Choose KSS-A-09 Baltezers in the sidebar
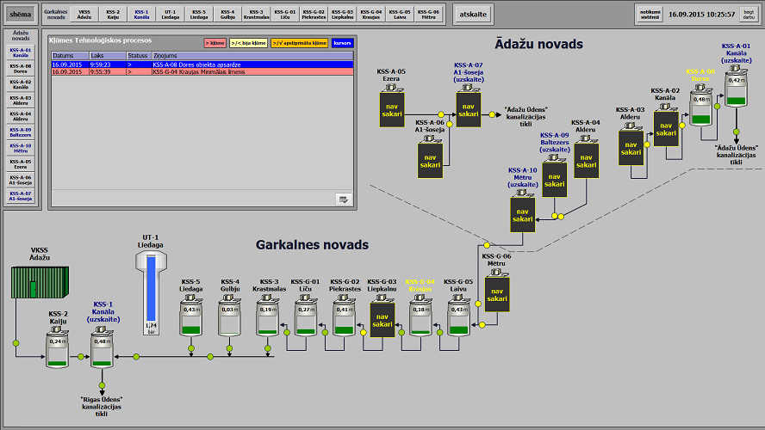765x430 pixels. [x=21, y=131]
